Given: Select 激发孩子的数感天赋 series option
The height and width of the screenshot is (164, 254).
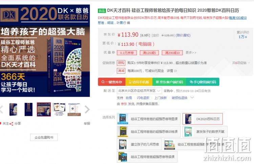Looking at the screenshot, I should 205,131.
